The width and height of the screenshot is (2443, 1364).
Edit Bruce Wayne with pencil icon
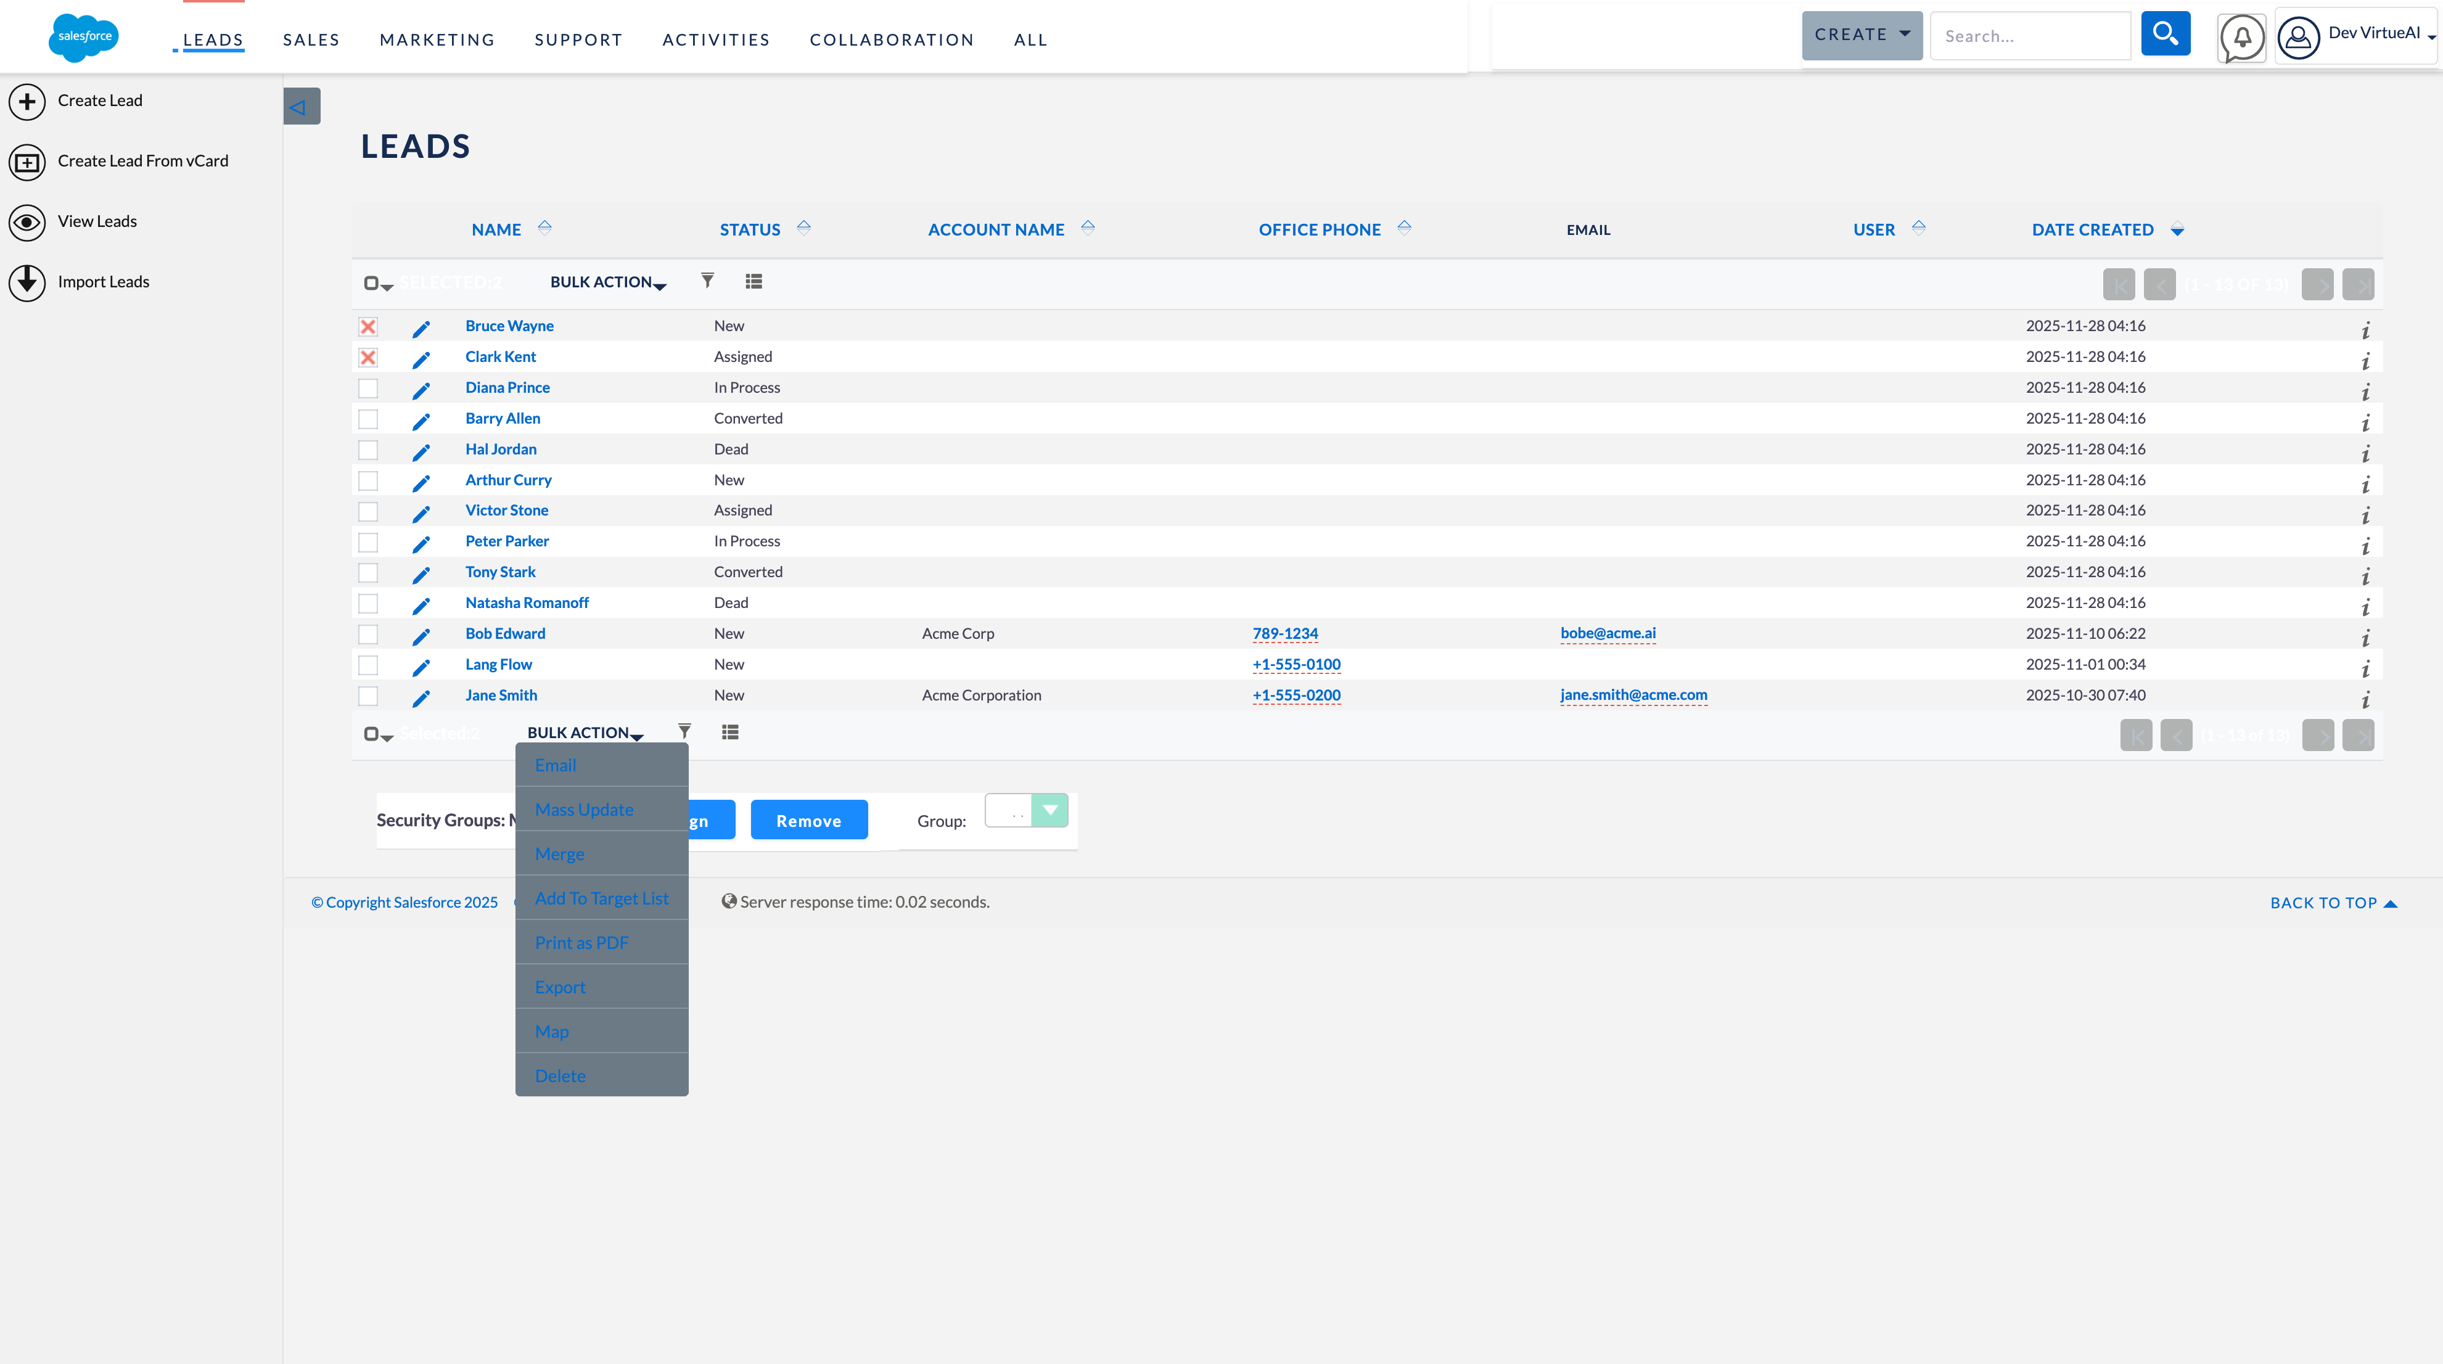click(x=421, y=329)
